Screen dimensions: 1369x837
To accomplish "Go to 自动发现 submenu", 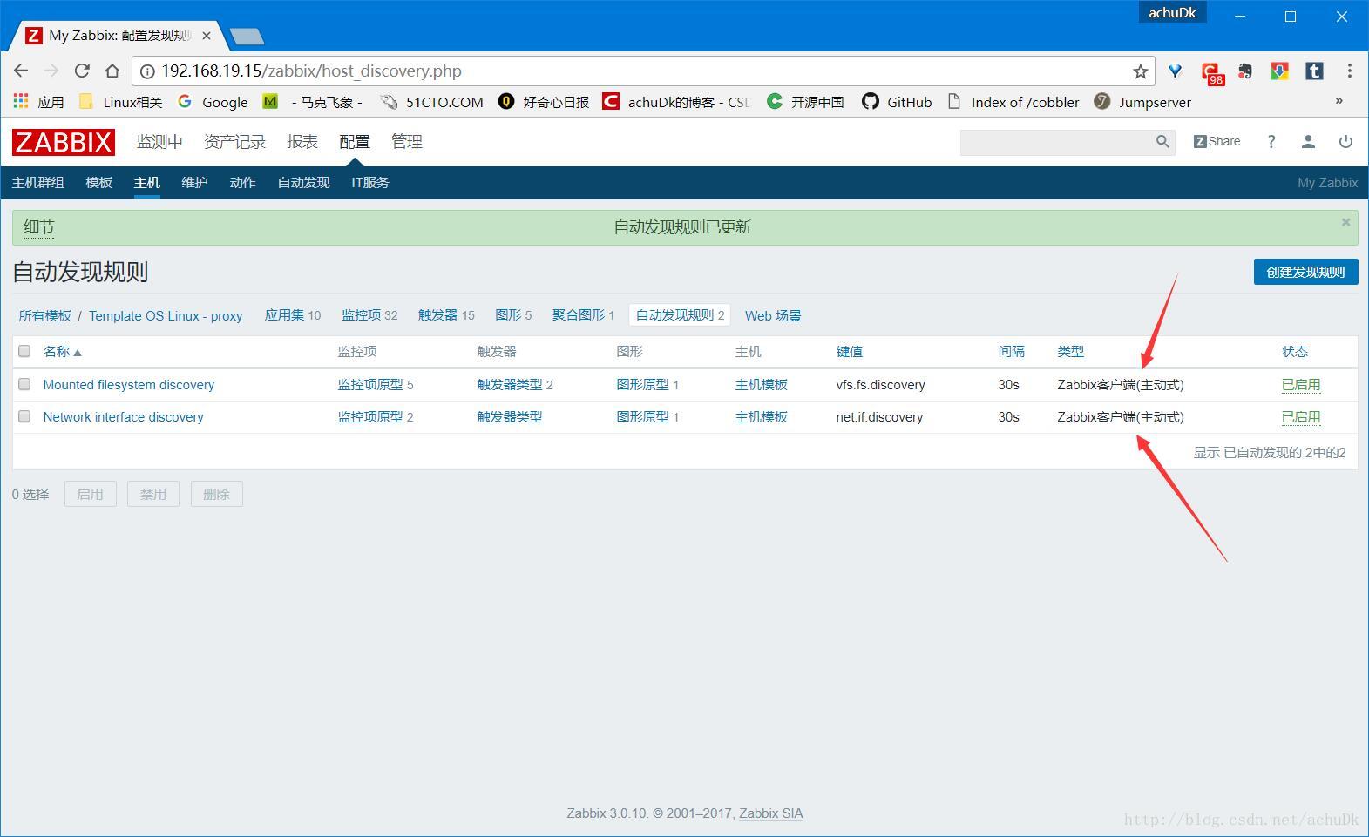I will pyautogui.click(x=303, y=182).
